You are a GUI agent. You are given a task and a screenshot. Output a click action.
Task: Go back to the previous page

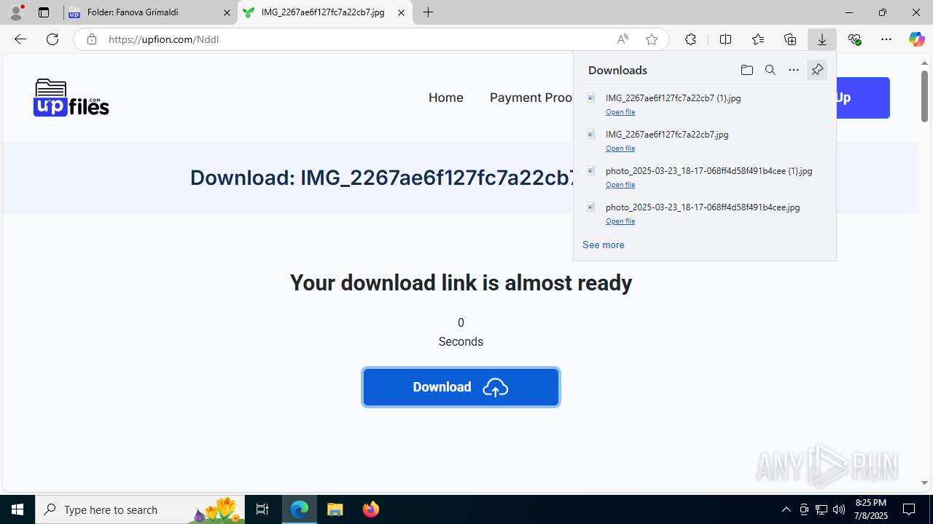(20, 39)
